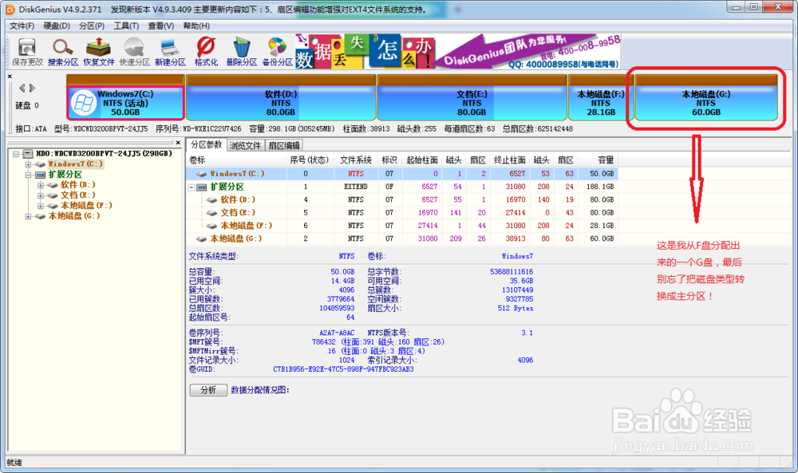Open the 查看(V) menu
The width and height of the screenshot is (798, 473).
pyautogui.click(x=161, y=26)
